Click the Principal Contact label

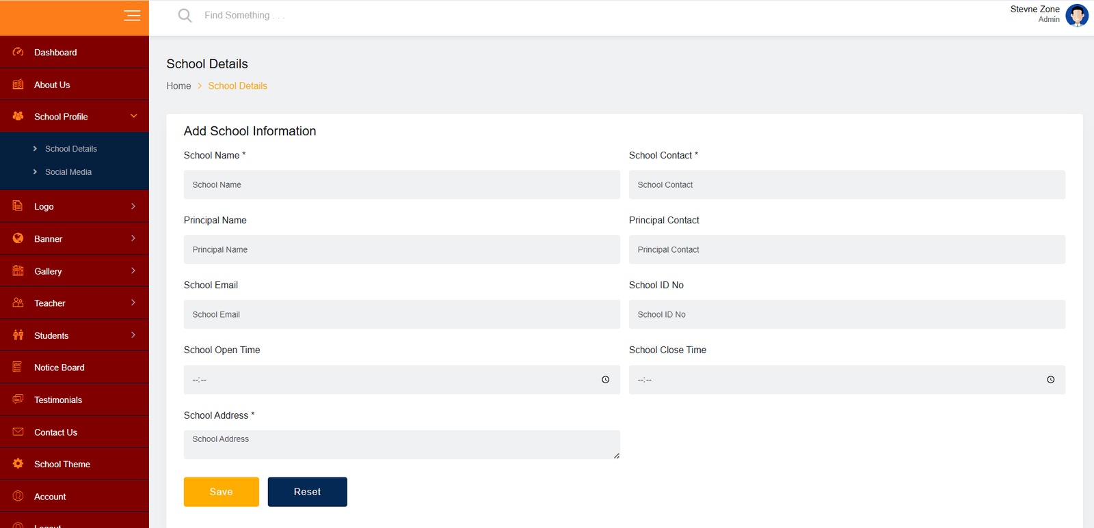point(664,221)
